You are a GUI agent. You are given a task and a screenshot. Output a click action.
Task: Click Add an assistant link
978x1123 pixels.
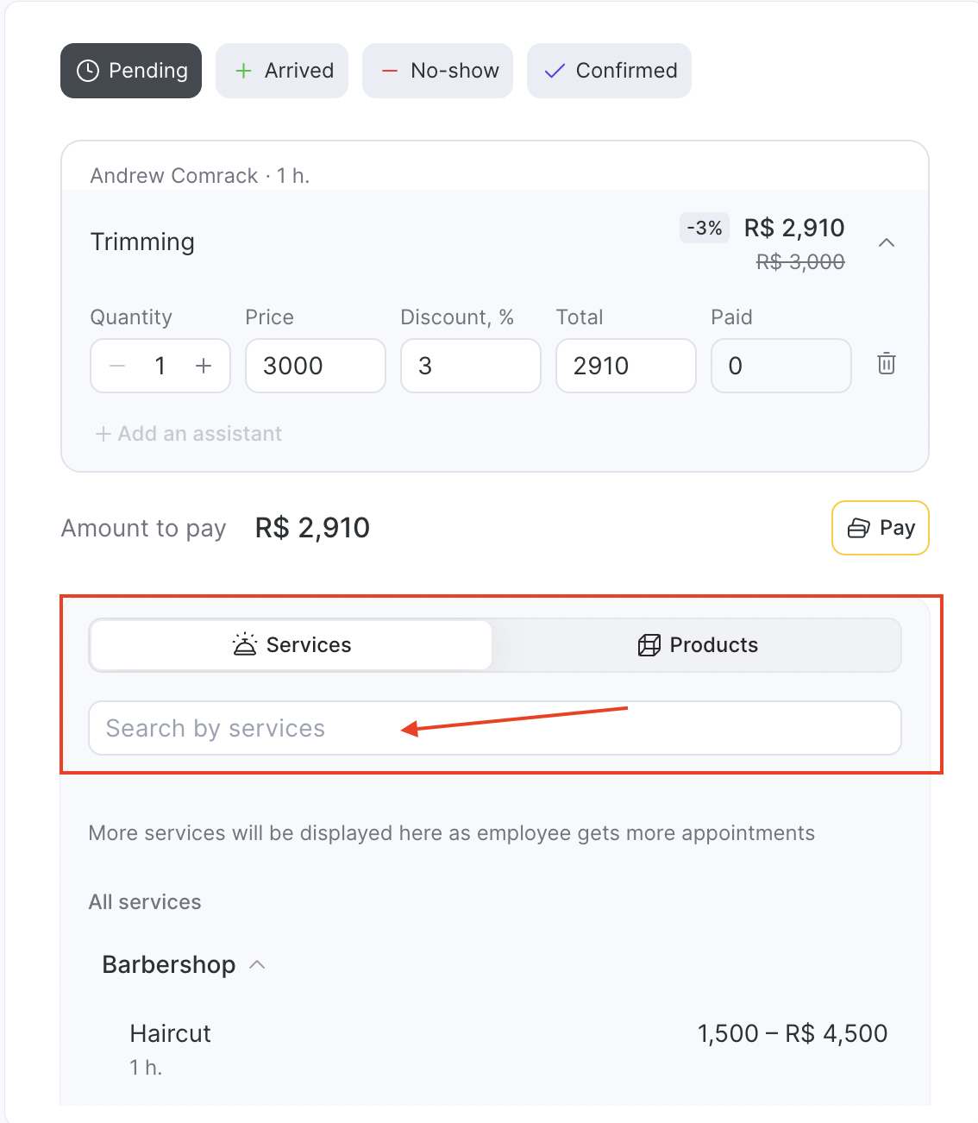click(x=189, y=434)
